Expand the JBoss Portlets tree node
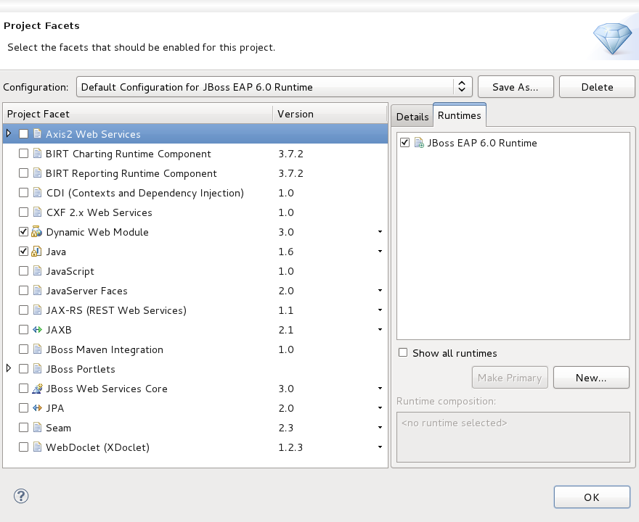 pos(9,368)
